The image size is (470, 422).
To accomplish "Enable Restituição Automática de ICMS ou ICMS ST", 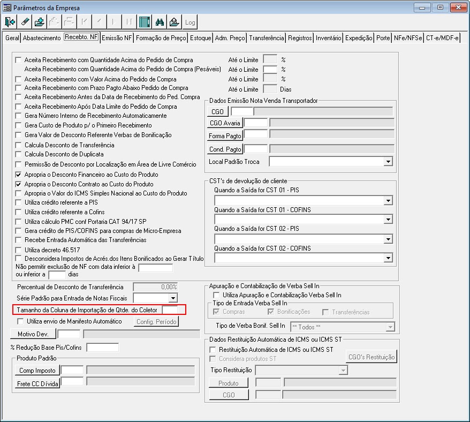I will click(x=213, y=350).
